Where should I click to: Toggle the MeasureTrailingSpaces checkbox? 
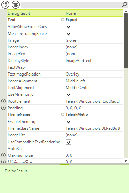[x=69, y=34]
